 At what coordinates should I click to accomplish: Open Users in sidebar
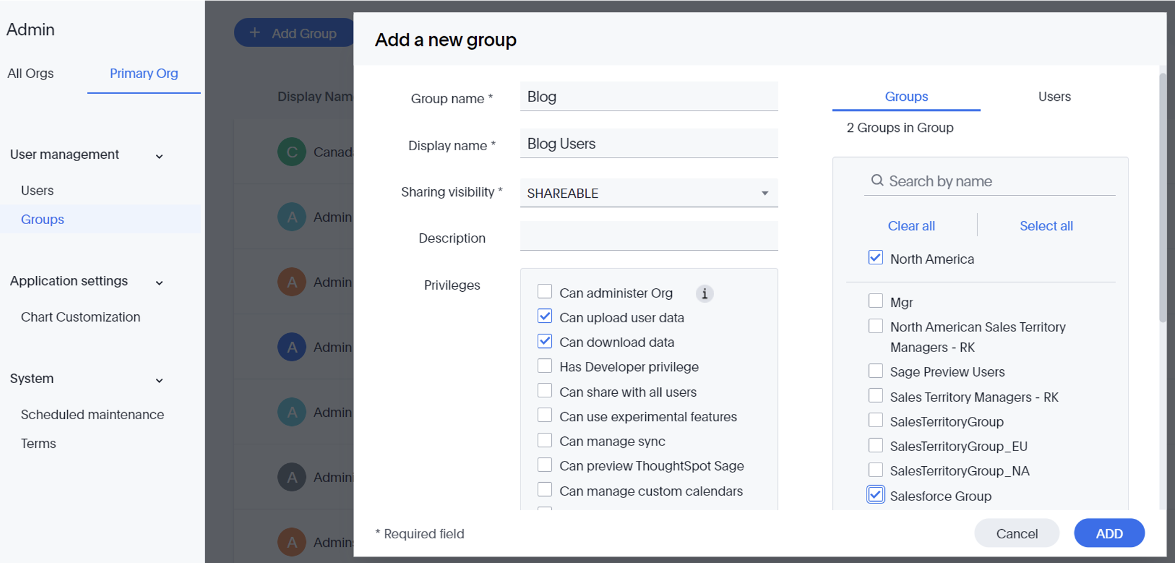(37, 190)
